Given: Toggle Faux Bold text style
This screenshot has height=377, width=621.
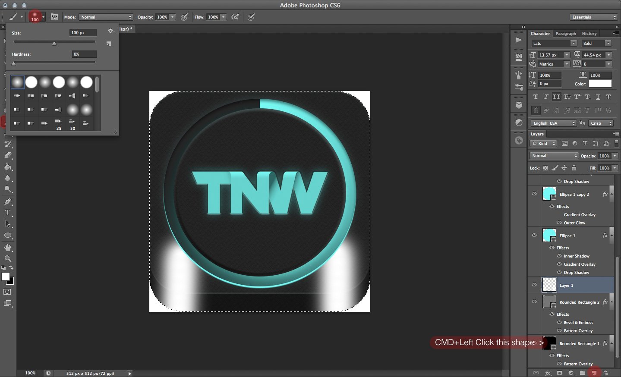Looking at the screenshot, I should pyautogui.click(x=536, y=97).
